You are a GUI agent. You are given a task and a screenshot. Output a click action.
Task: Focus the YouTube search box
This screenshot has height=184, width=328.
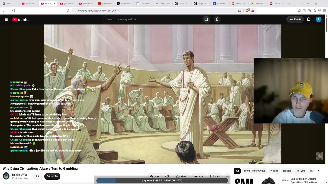(x=153, y=19)
